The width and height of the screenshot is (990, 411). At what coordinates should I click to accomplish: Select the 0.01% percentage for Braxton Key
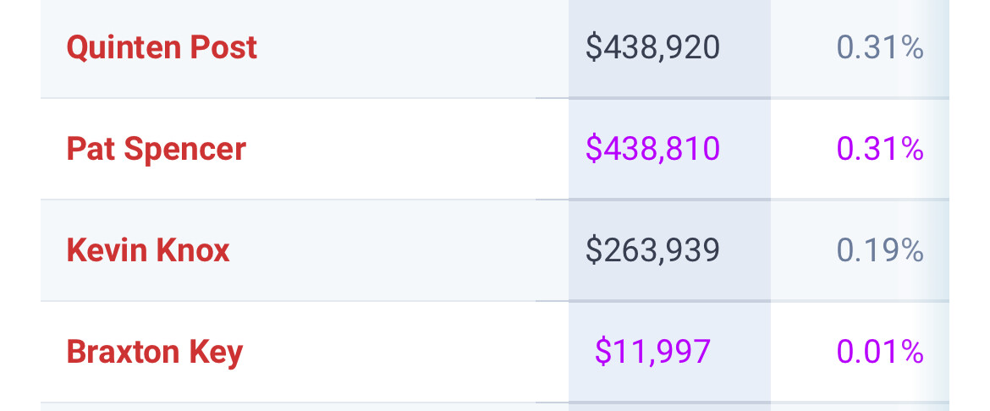880,352
